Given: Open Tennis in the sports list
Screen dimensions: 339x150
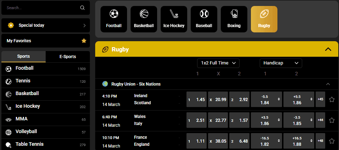Looking at the screenshot, I should (x=46, y=82).
